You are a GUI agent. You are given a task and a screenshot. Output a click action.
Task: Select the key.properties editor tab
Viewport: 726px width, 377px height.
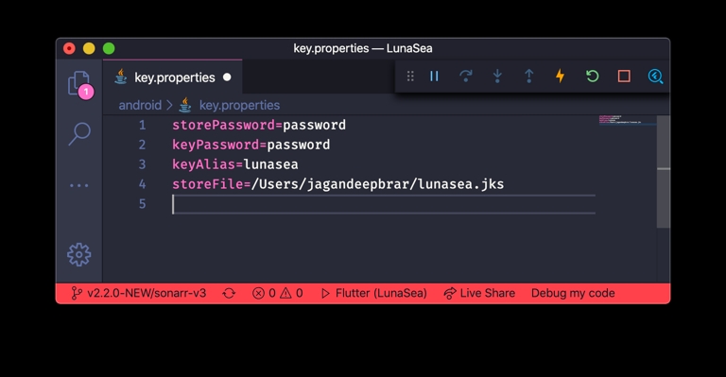coord(172,77)
